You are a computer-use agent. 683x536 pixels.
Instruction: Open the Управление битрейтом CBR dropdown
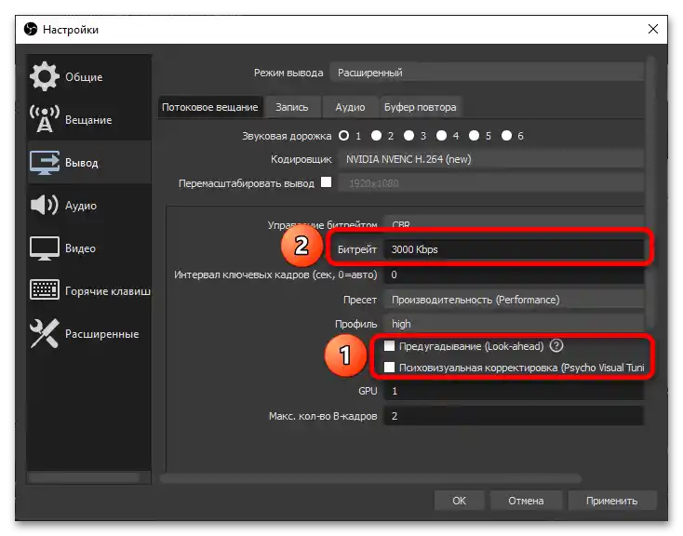514,222
